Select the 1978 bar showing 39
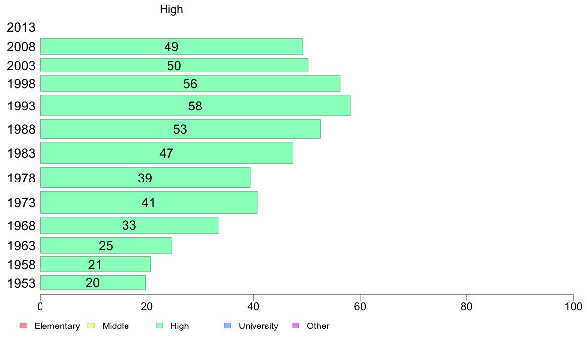 coord(145,178)
